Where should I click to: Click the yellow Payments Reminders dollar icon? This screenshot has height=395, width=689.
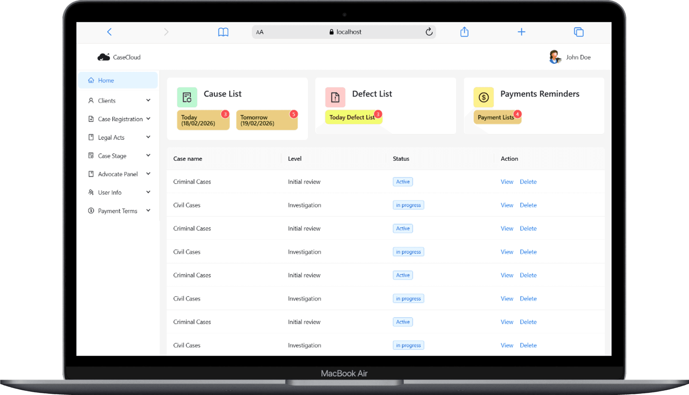click(x=483, y=97)
